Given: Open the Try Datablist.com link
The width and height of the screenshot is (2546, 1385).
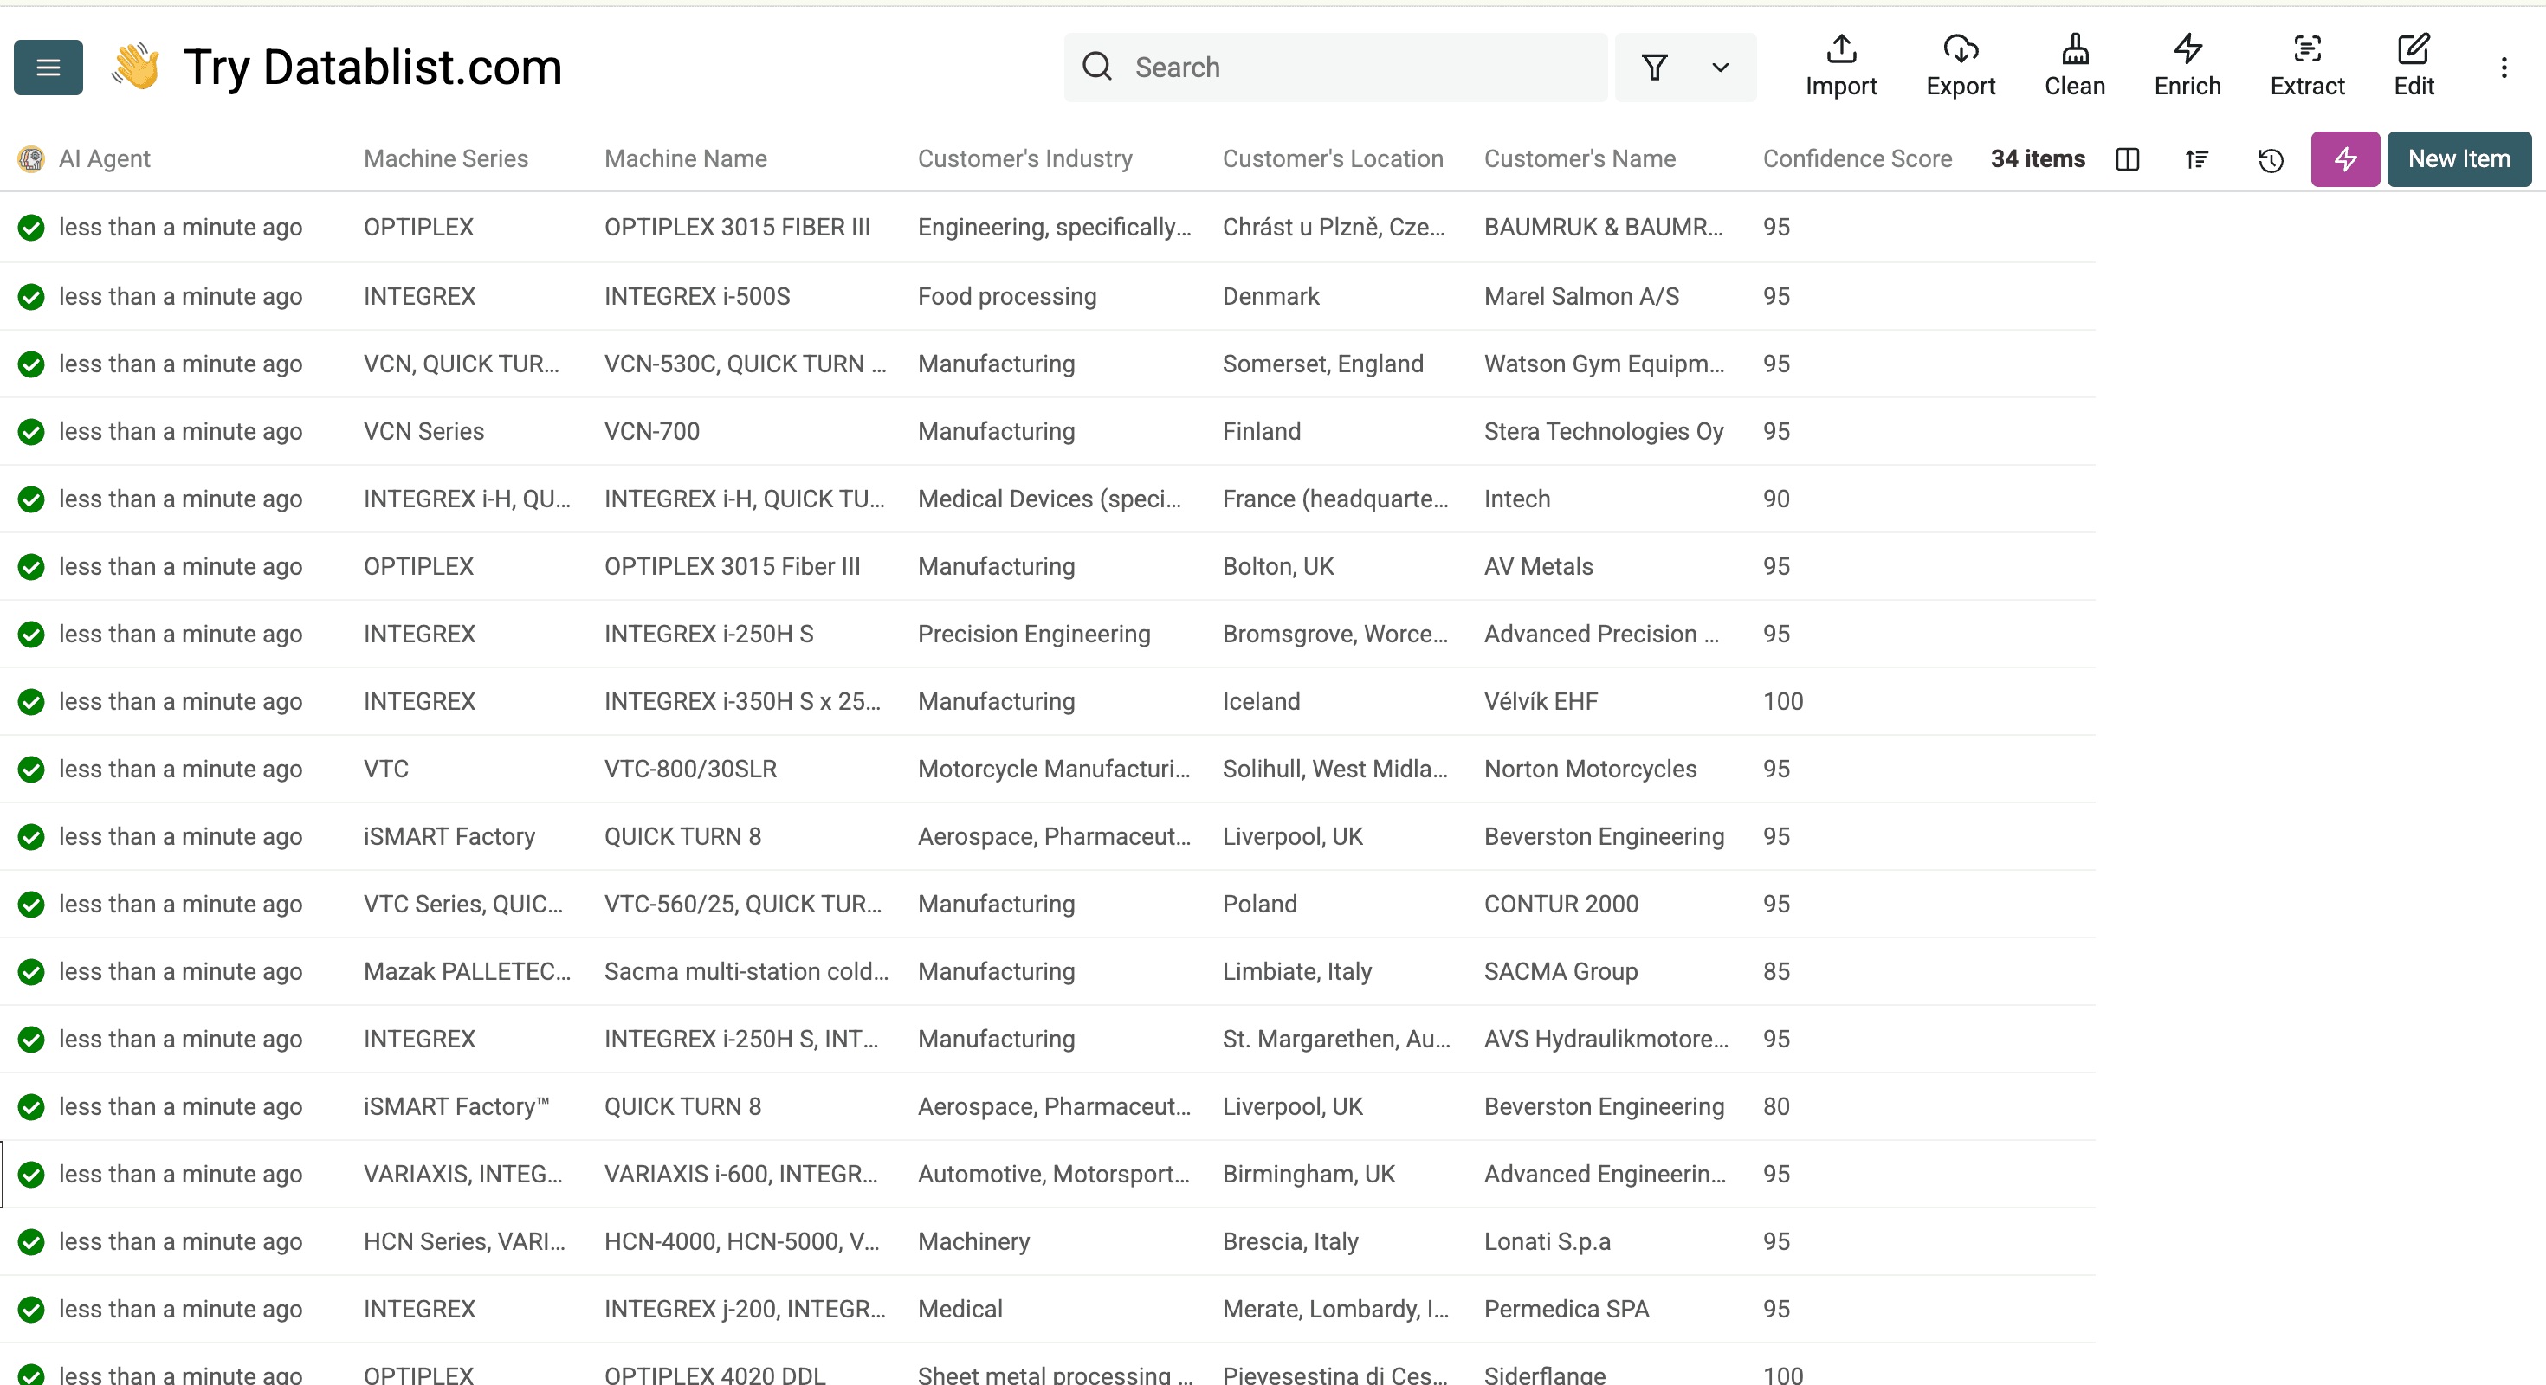Looking at the screenshot, I should 372,66.
